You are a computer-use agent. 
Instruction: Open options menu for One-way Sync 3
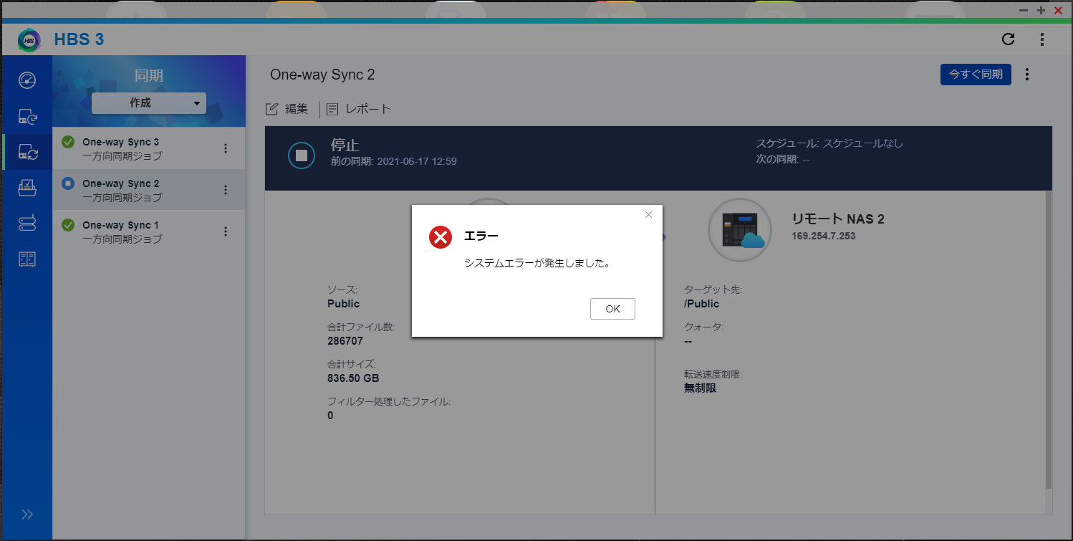tap(226, 148)
